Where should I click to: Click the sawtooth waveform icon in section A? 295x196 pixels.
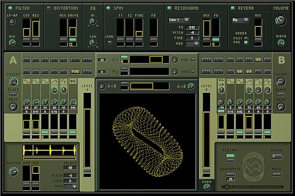click(55, 81)
